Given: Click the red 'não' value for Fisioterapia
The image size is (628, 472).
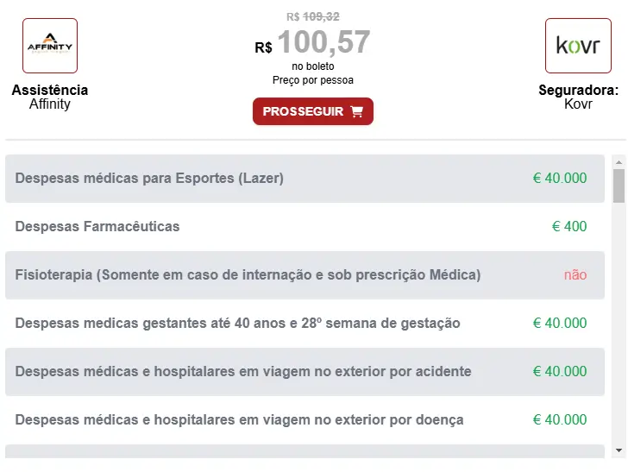Looking at the screenshot, I should (575, 275).
